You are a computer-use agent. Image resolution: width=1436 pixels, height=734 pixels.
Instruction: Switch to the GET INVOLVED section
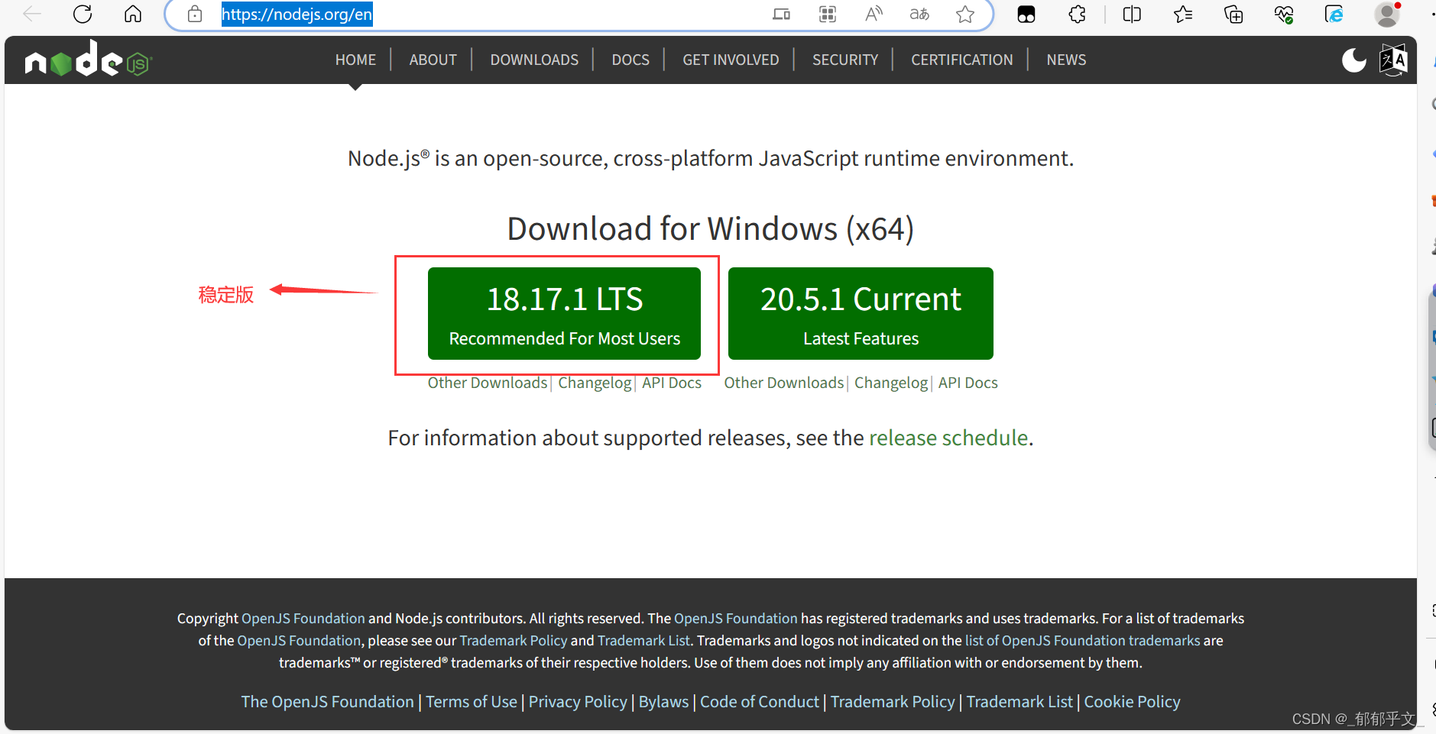click(x=730, y=60)
